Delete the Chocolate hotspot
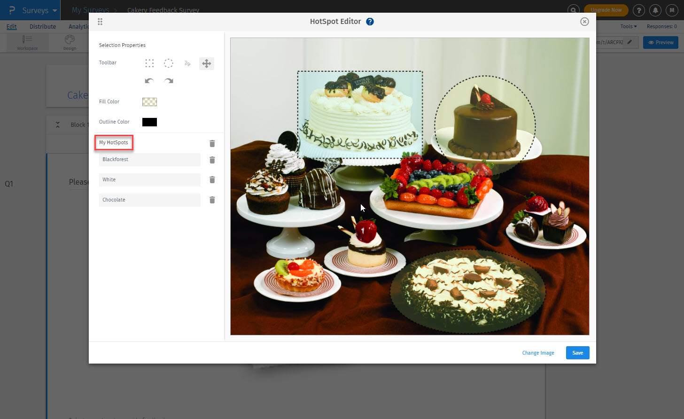Image resolution: width=684 pixels, height=419 pixels. point(212,200)
